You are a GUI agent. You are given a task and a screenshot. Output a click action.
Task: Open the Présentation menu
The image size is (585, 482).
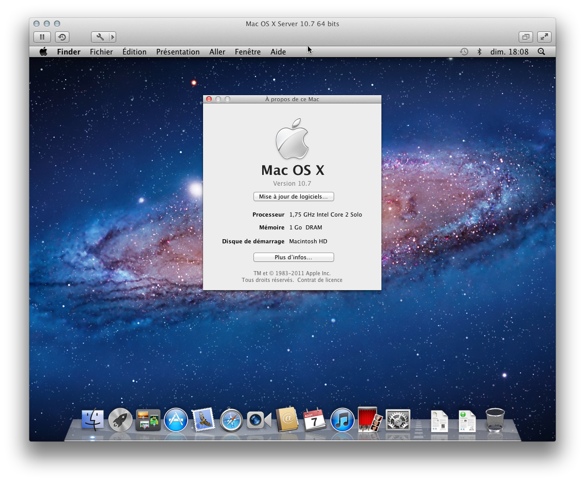pyautogui.click(x=177, y=52)
